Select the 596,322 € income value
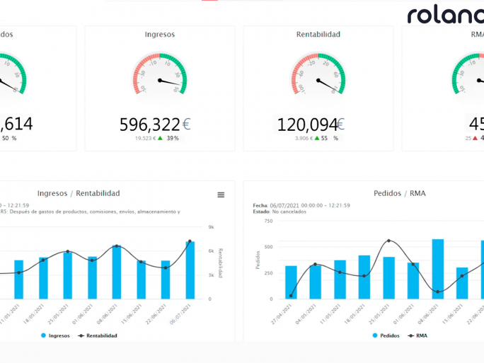Image resolution: width=484 pixels, height=363 pixels. [x=155, y=125]
